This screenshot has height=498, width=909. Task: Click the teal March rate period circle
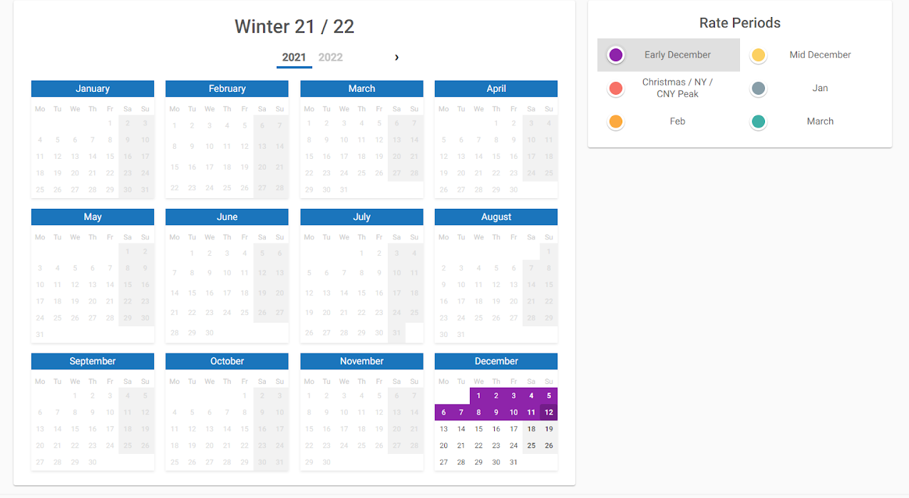click(x=758, y=121)
